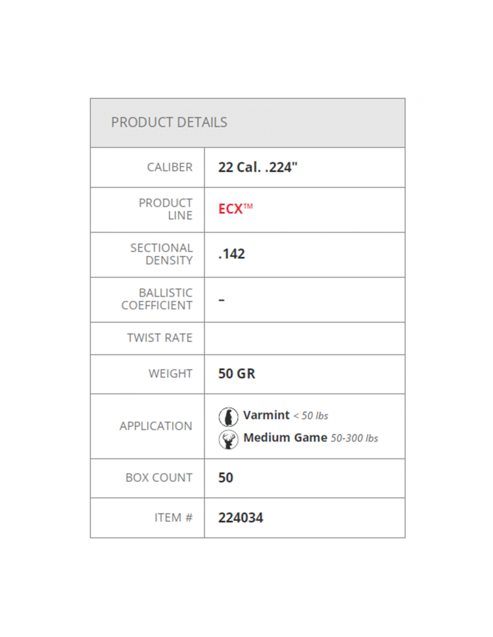Click the Varmint prairie dog icon
493x637 pixels.
tap(228, 417)
